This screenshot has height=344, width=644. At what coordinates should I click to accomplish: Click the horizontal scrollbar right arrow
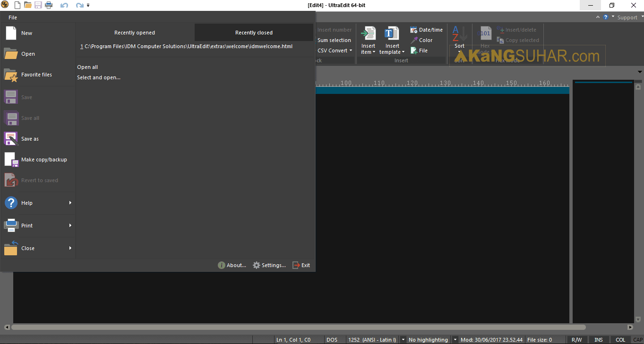point(630,327)
